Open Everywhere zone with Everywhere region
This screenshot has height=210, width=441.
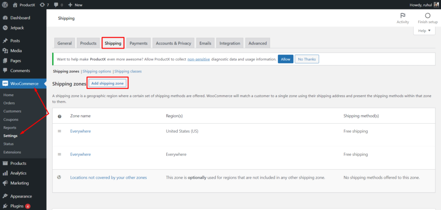point(81,154)
